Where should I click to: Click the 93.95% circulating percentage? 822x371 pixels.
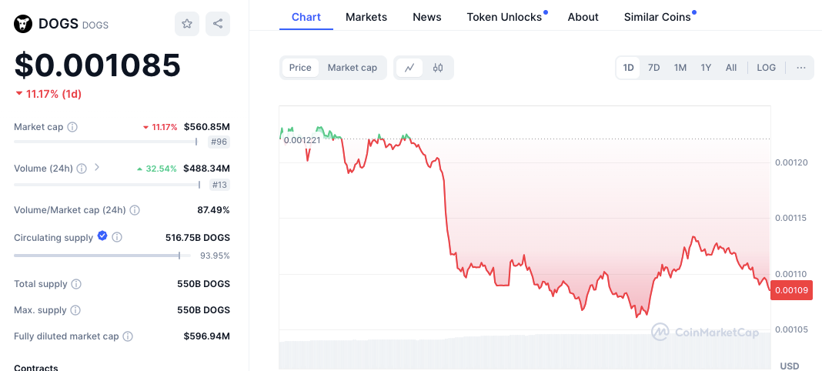click(215, 256)
